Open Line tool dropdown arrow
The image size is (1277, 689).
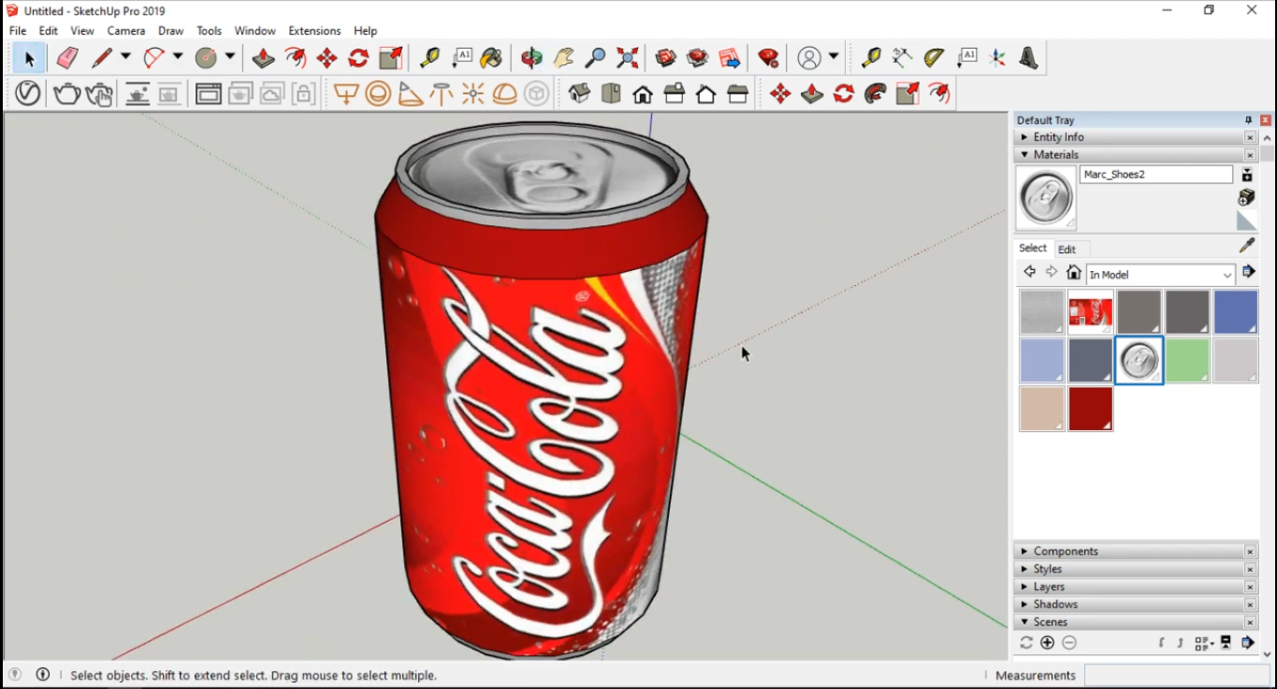coord(125,58)
